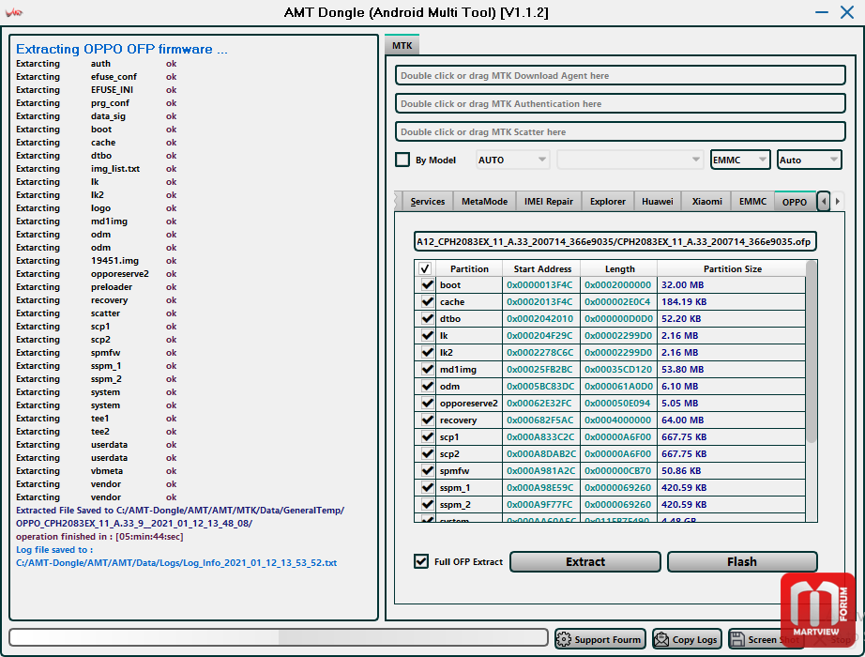The image size is (865, 657).
Task: Click the AMT Dongle logo in title bar
Action: 14,12
